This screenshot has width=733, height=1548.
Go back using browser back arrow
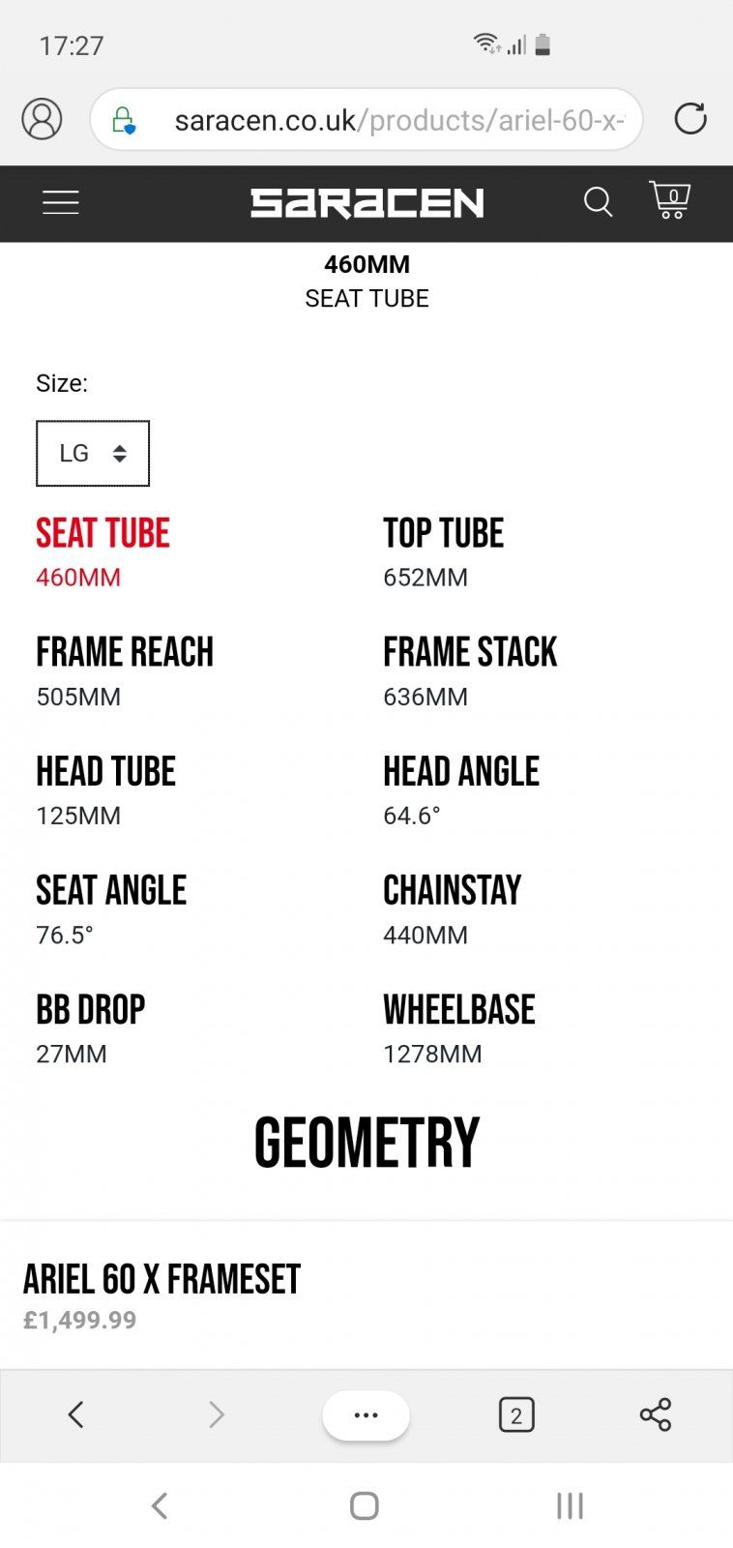click(76, 1414)
